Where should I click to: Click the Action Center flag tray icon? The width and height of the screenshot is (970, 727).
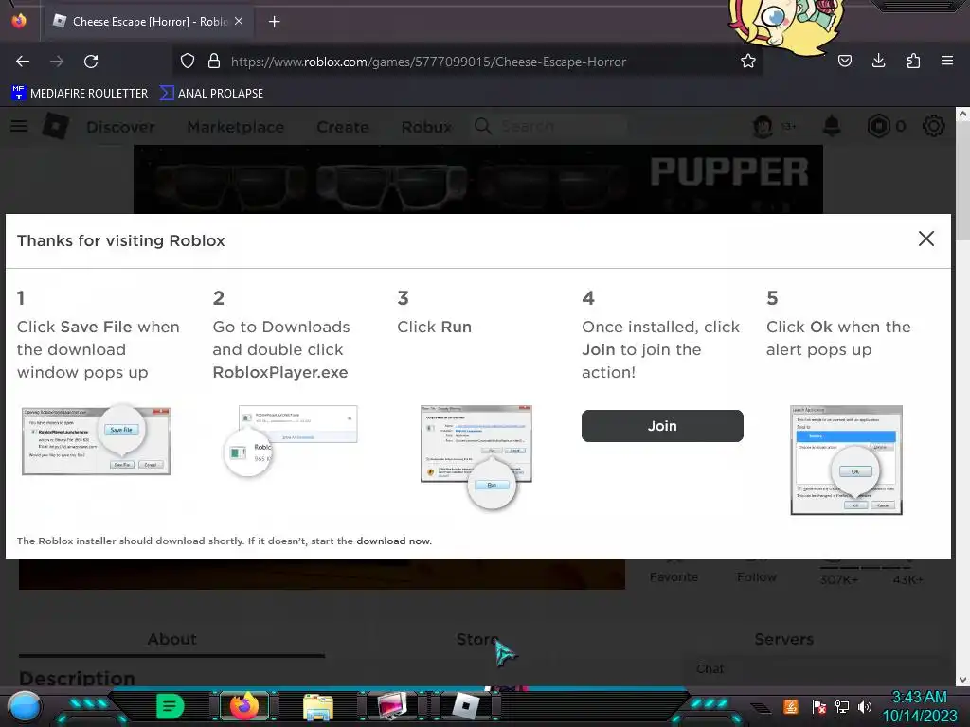819,706
